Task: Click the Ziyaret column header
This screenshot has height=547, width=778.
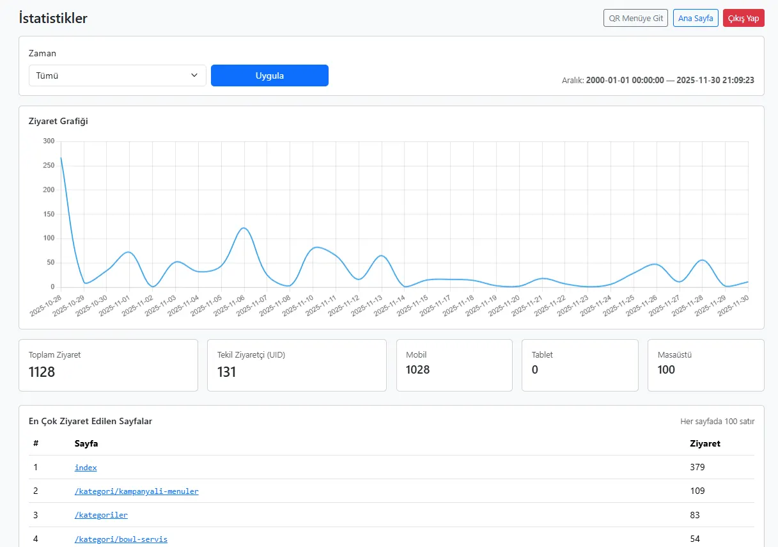Action: (705, 443)
